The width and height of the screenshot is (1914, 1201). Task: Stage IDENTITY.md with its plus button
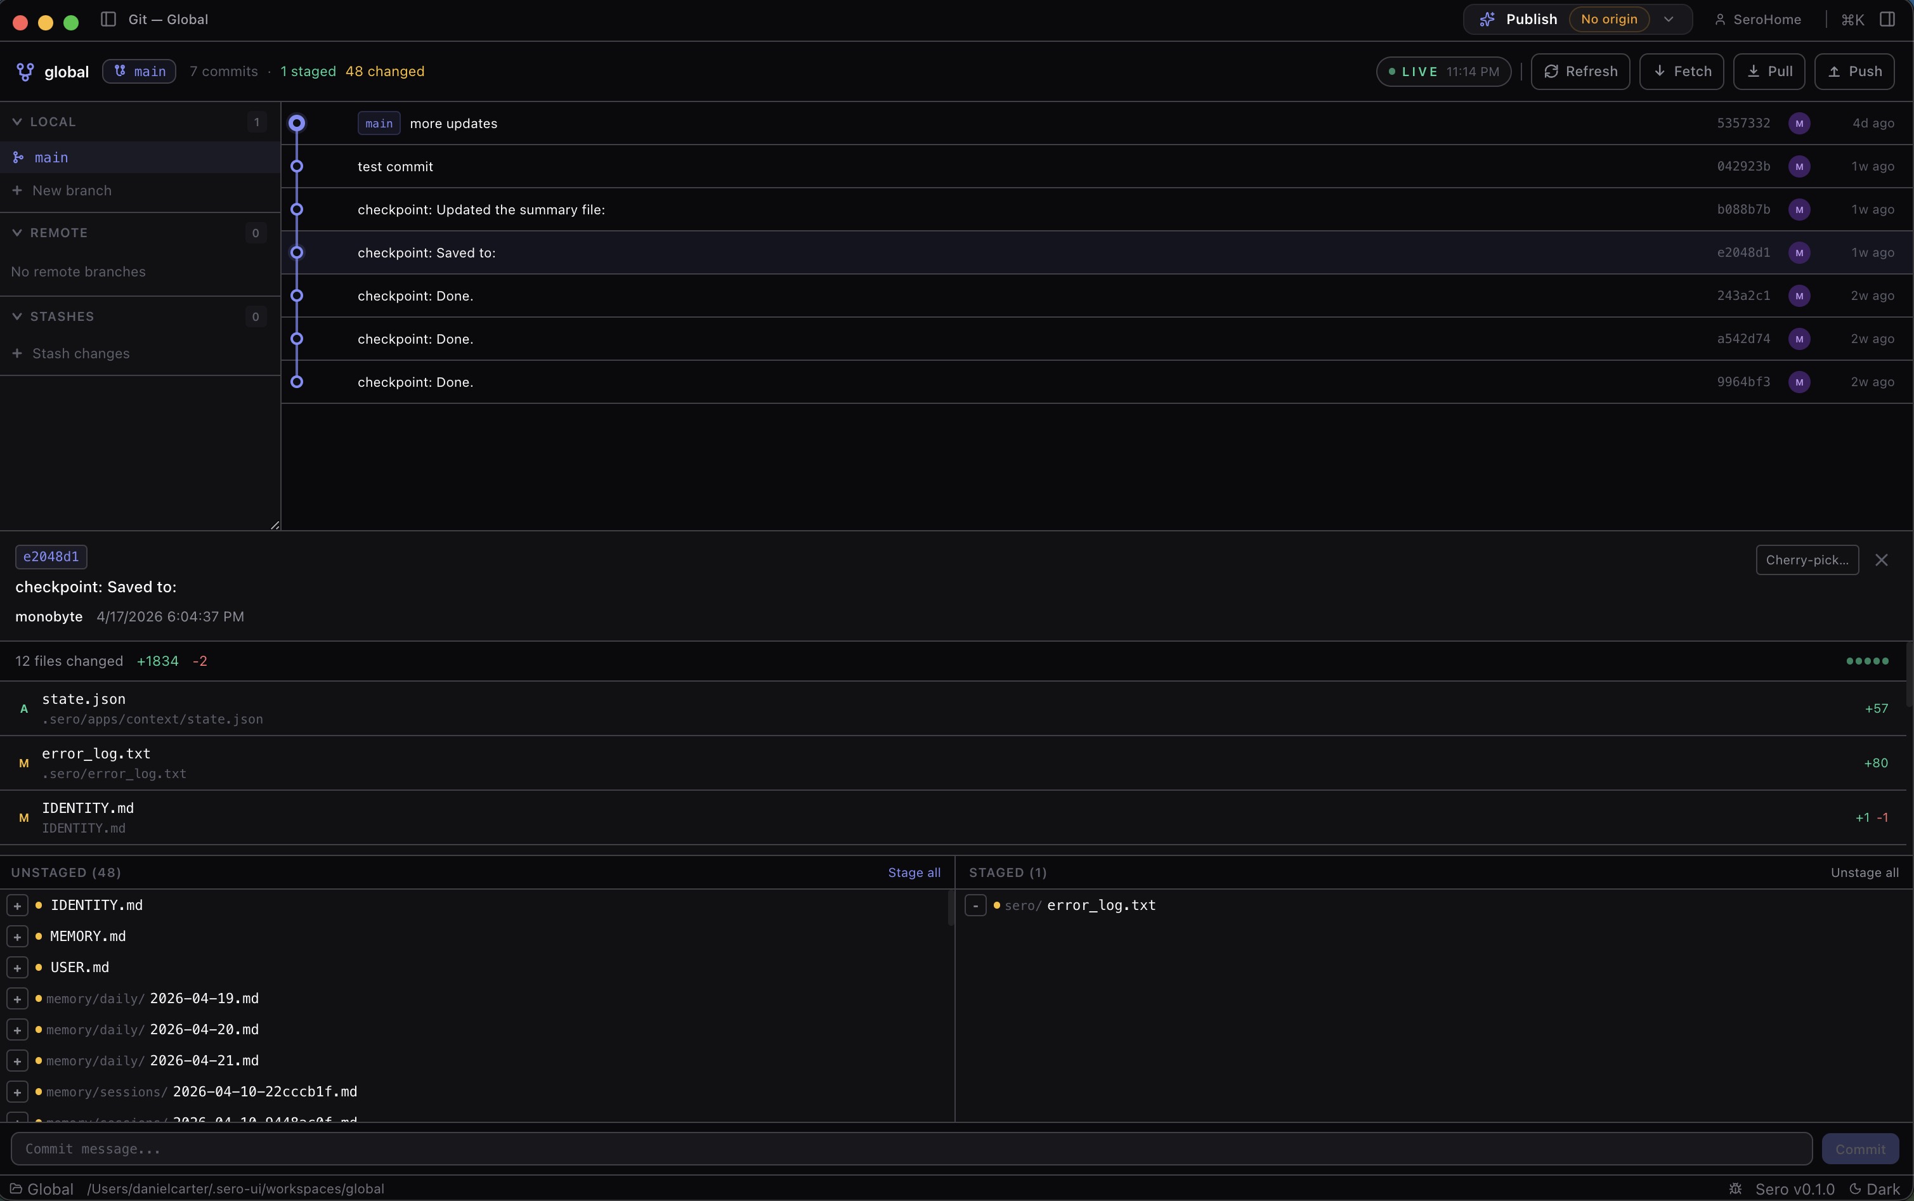pos(18,906)
